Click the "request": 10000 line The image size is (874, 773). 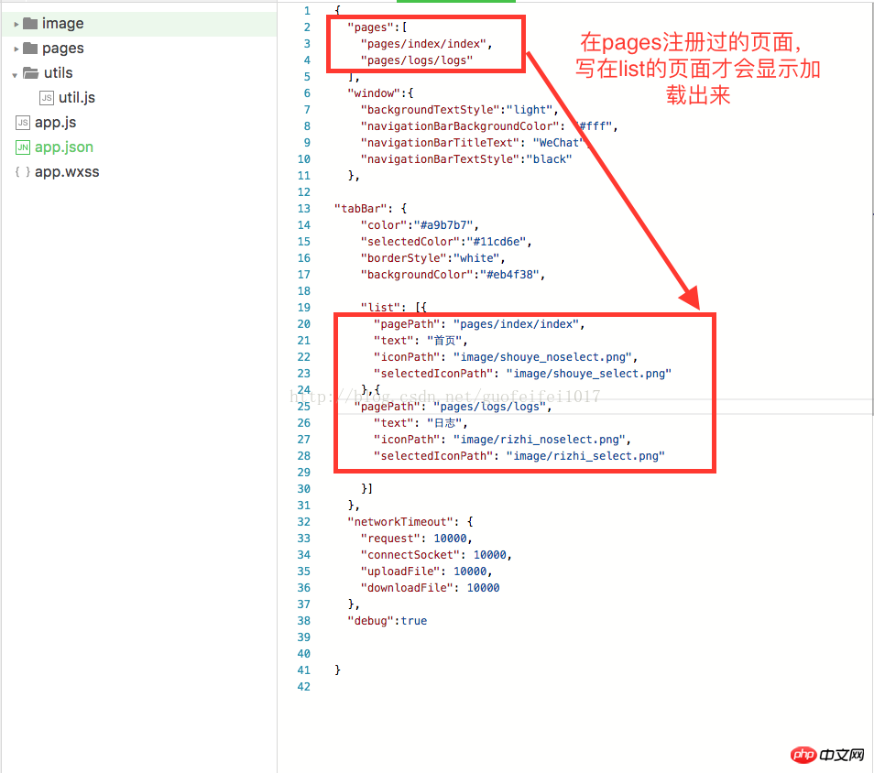tap(416, 539)
